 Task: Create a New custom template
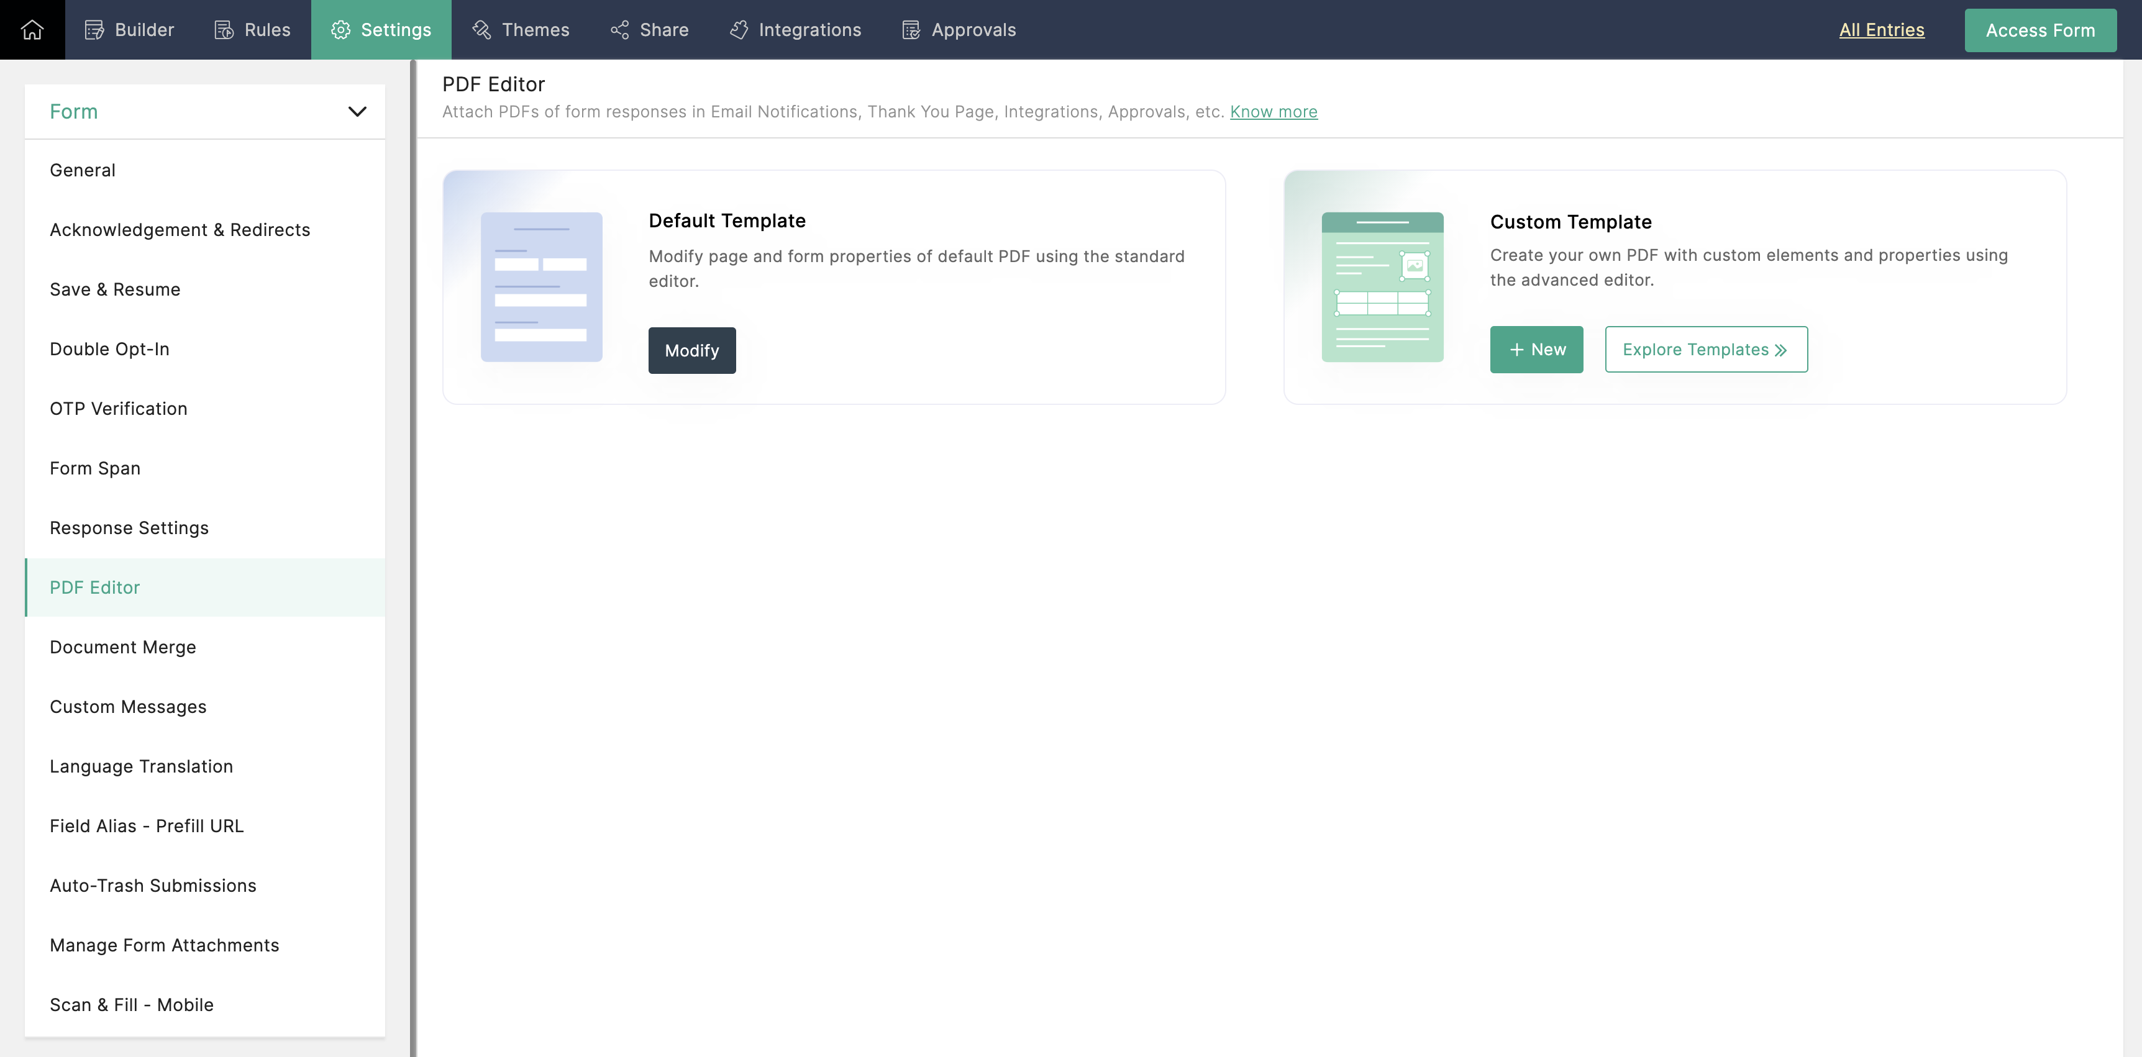(1536, 350)
